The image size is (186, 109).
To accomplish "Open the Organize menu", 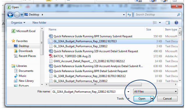I will pos(18,23).
